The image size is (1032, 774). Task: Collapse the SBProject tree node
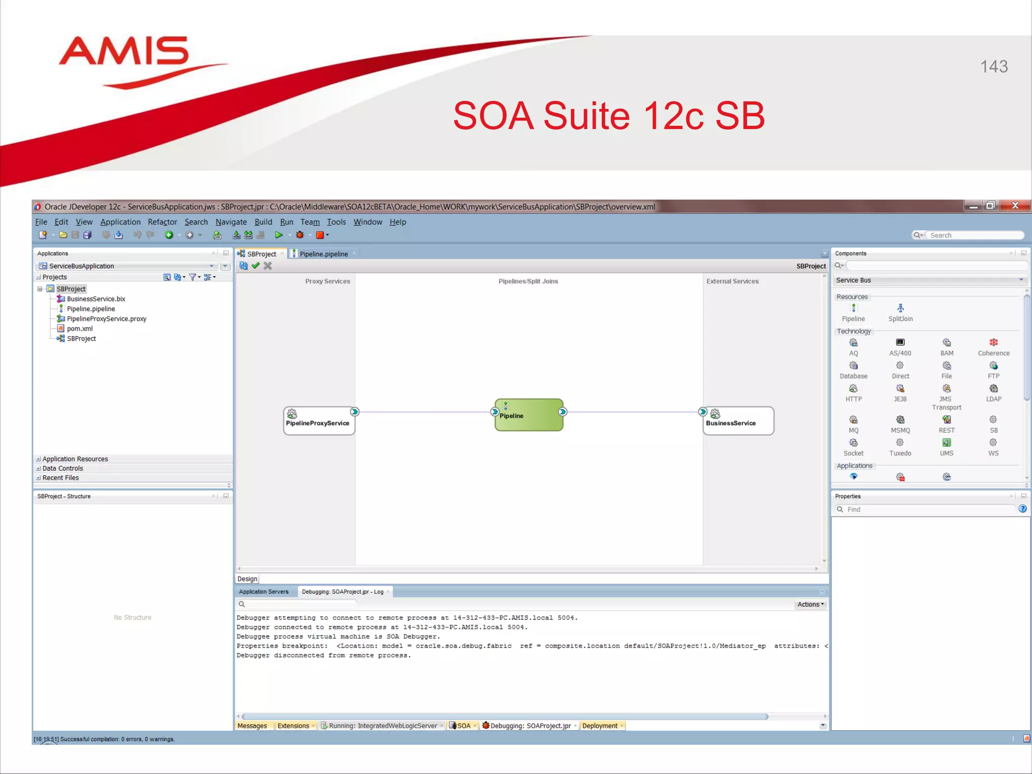click(40, 289)
